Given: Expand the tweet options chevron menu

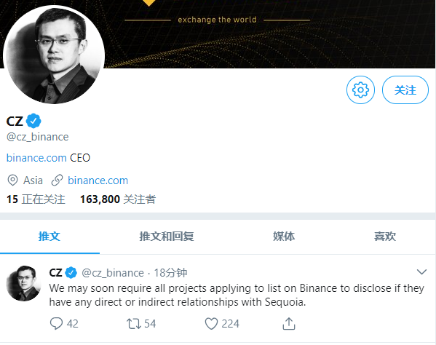Looking at the screenshot, I should click(x=421, y=271).
